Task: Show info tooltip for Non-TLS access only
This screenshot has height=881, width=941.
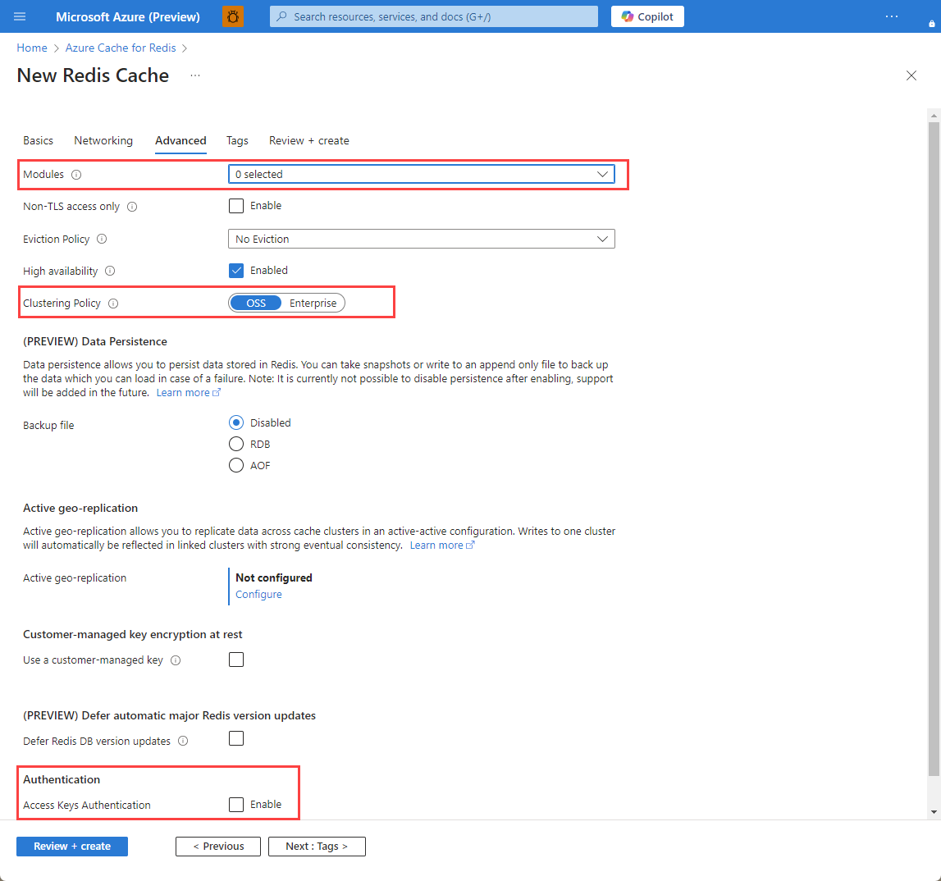Action: [x=132, y=207]
